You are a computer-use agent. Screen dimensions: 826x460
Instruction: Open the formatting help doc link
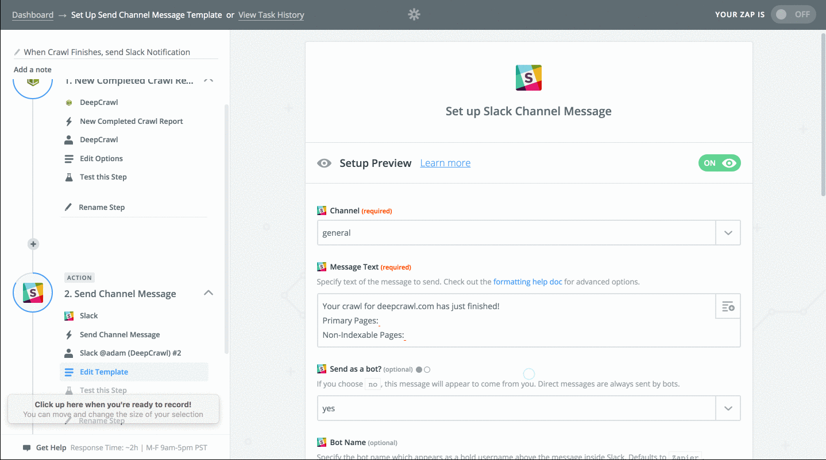[528, 282]
